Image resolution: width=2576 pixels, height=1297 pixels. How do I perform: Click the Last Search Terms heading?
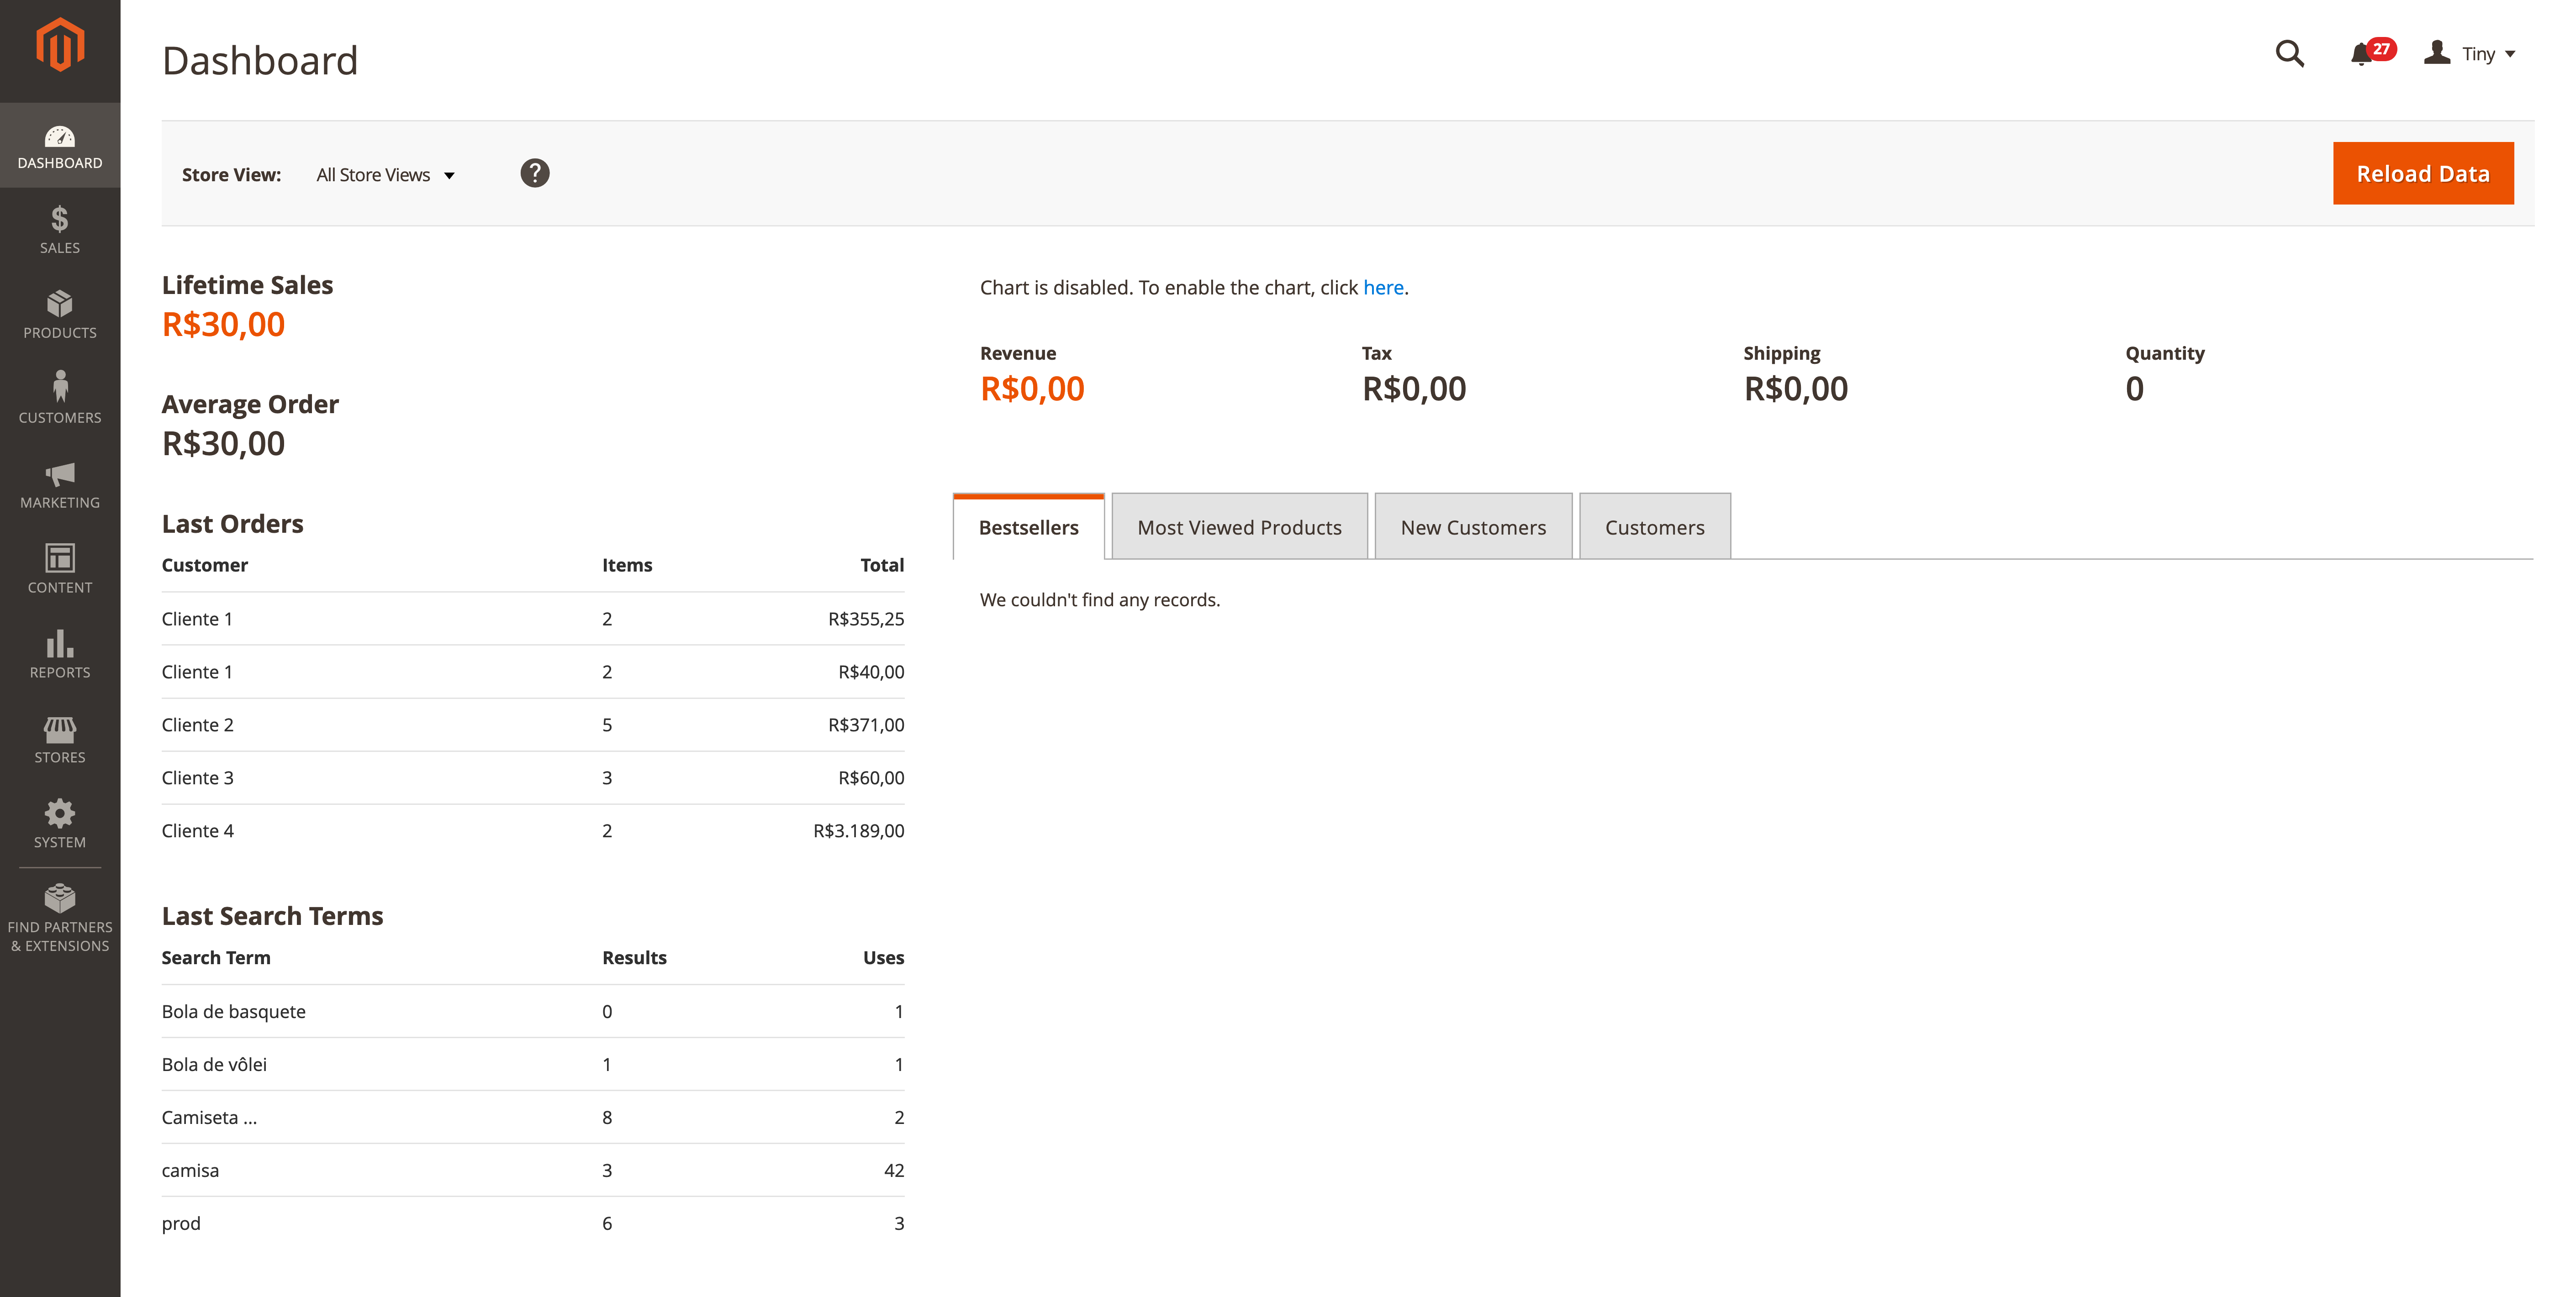point(272,916)
